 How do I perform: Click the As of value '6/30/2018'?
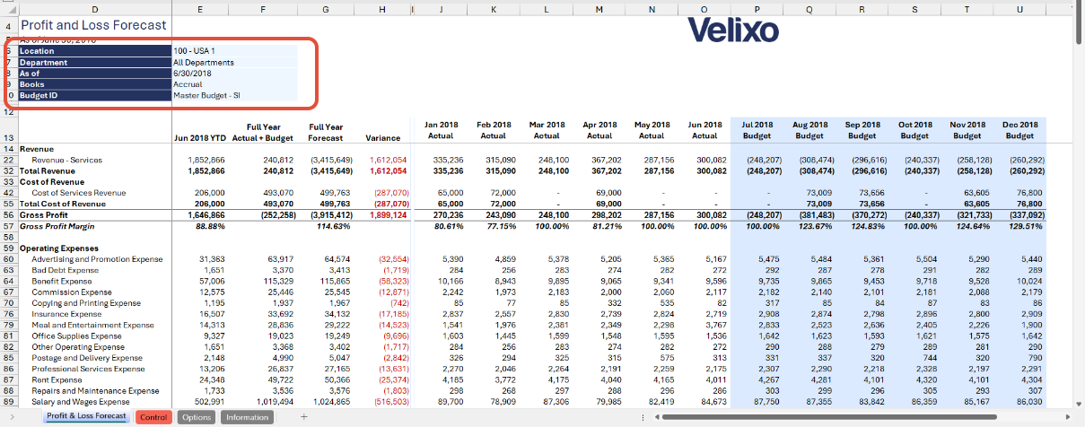pyautogui.click(x=191, y=74)
